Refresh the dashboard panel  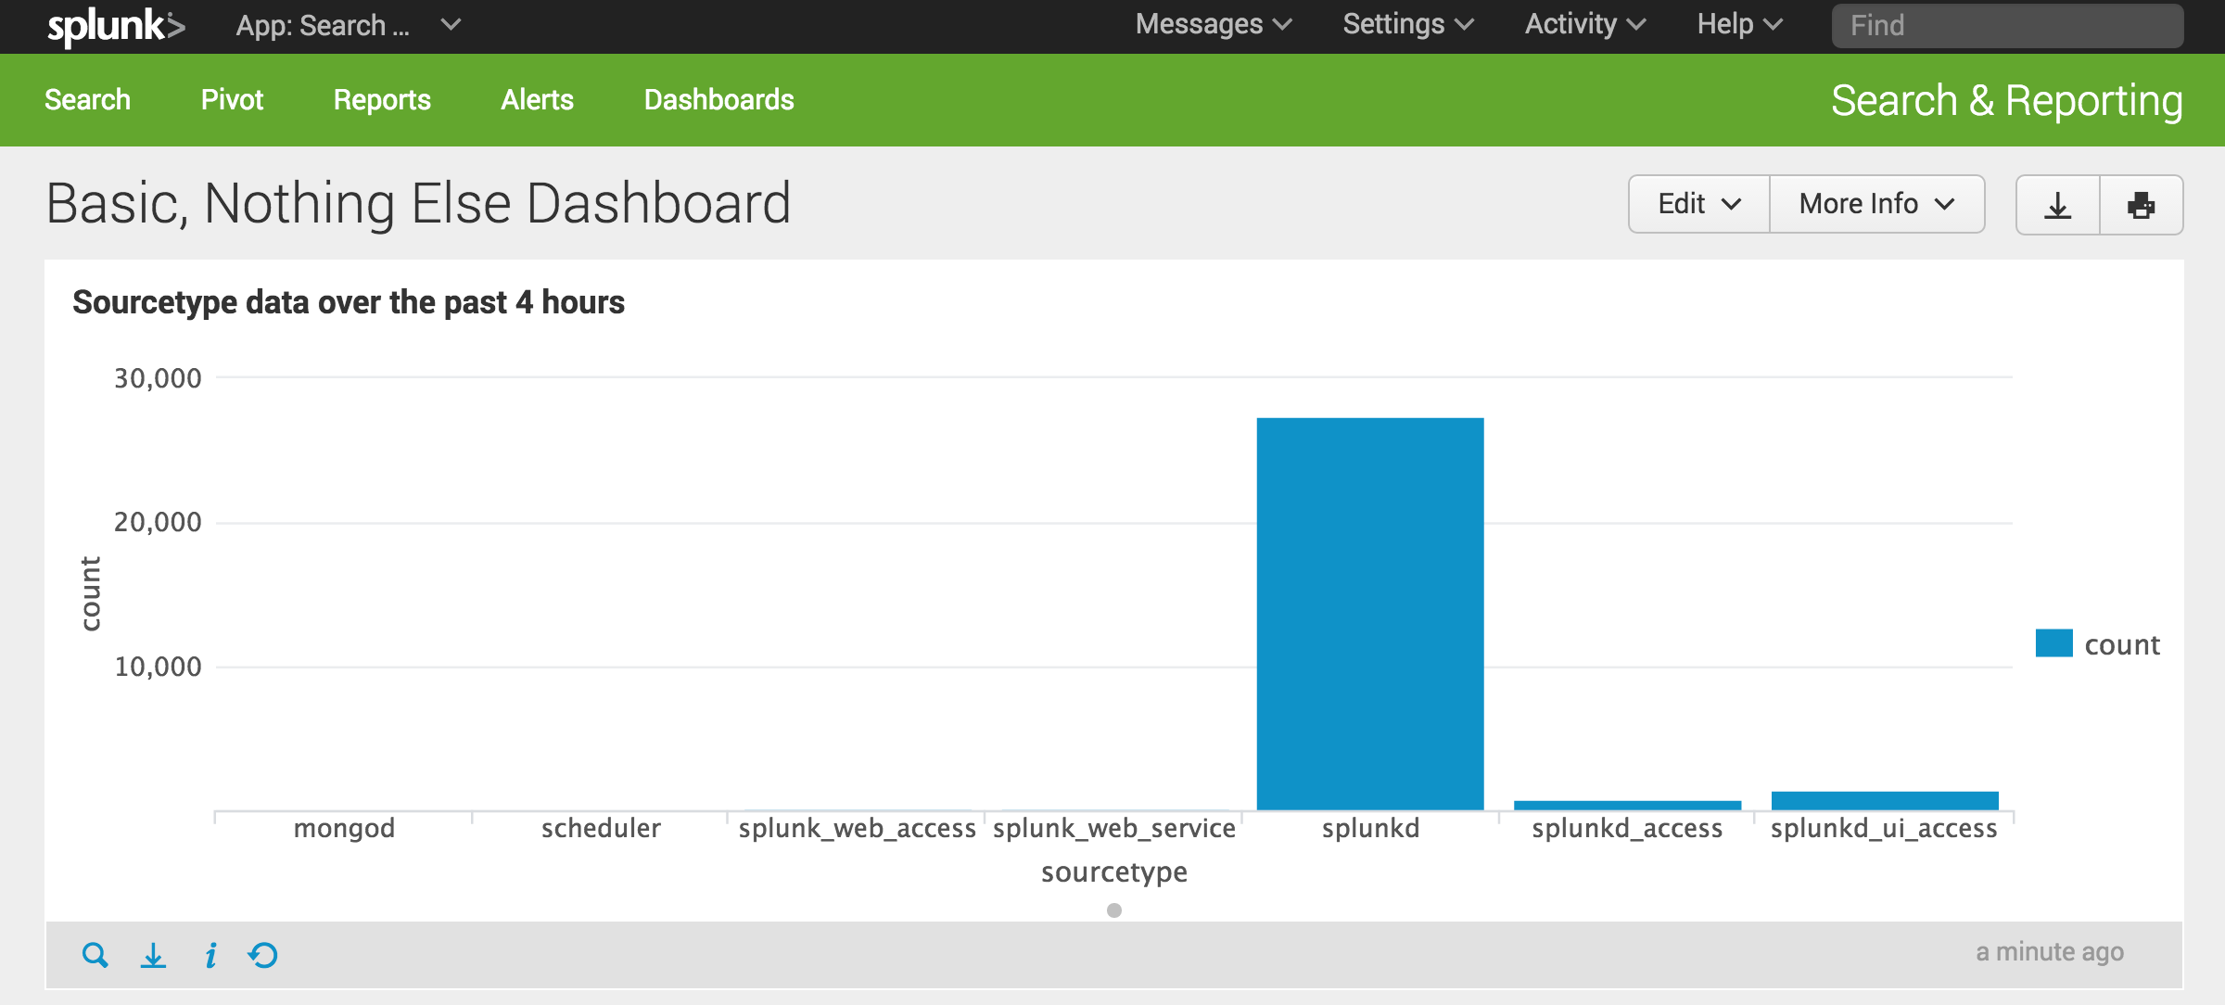(x=261, y=953)
